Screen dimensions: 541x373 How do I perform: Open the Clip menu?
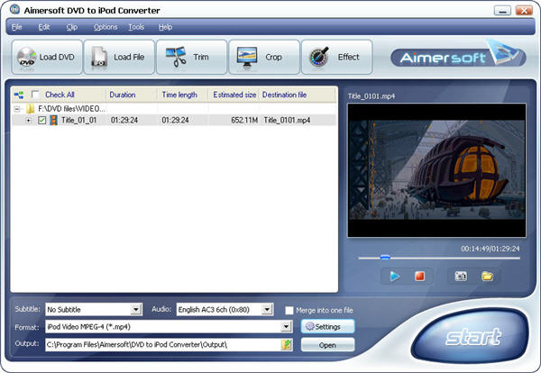pos(72,27)
